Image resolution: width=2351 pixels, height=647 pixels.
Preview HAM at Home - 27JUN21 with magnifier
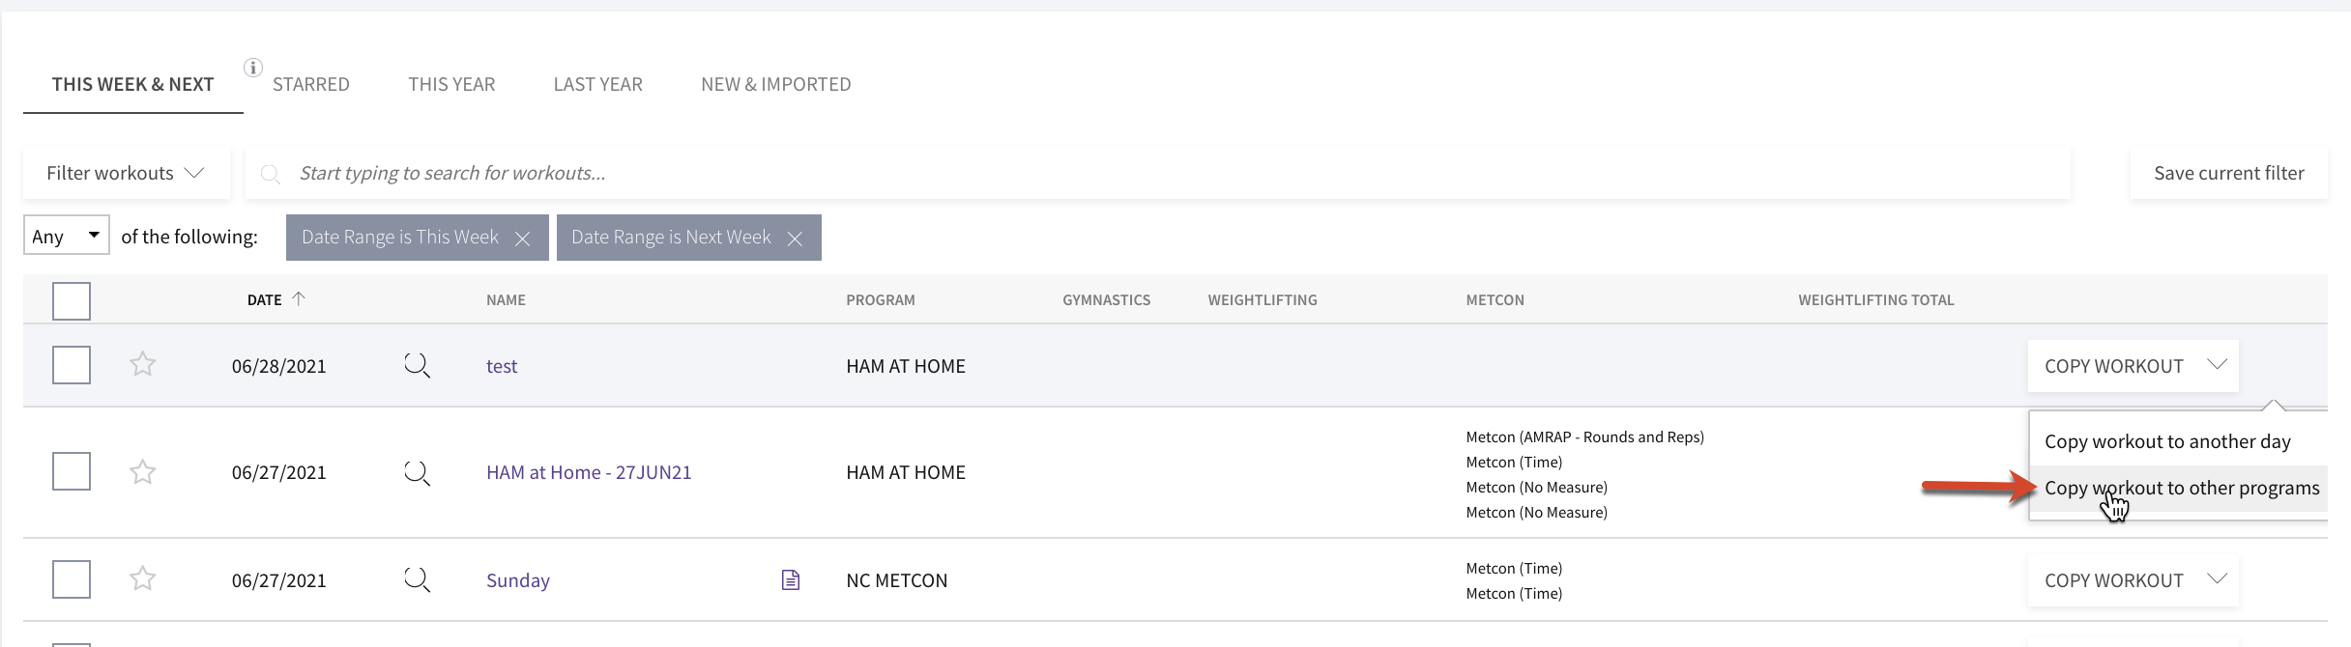click(x=417, y=473)
